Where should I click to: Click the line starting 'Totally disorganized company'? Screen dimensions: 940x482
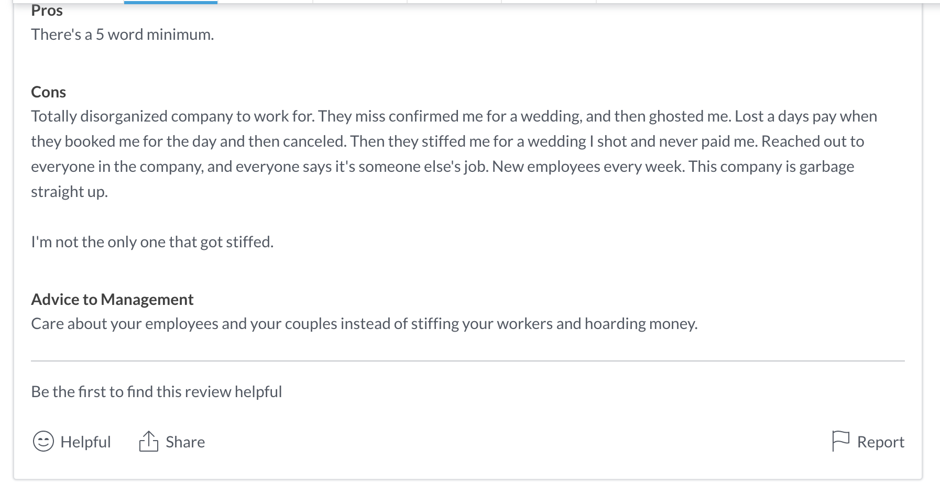[454, 116]
